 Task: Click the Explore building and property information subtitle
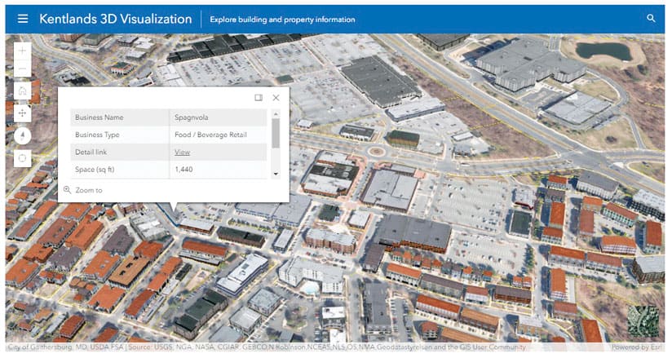pyautogui.click(x=282, y=20)
